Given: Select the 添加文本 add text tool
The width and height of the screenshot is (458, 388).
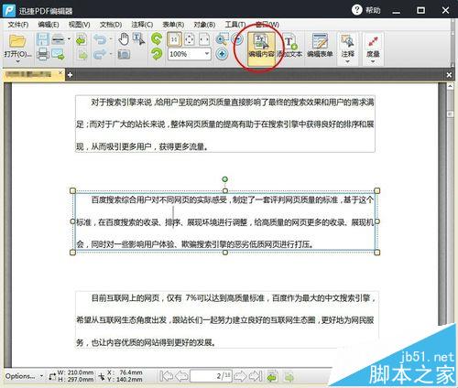Looking at the screenshot, I should point(290,47).
